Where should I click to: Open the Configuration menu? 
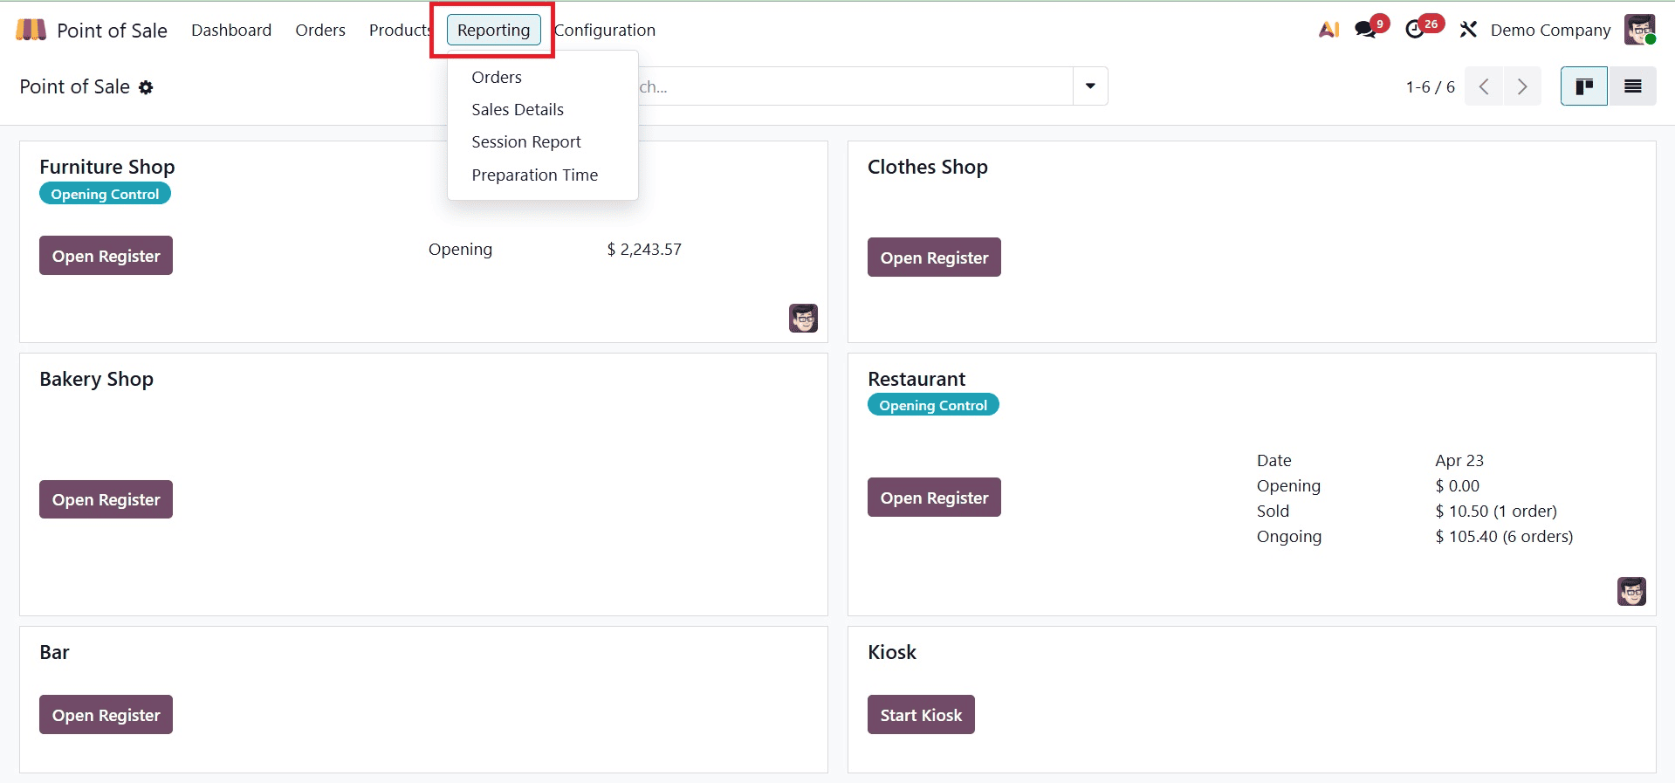(x=605, y=30)
